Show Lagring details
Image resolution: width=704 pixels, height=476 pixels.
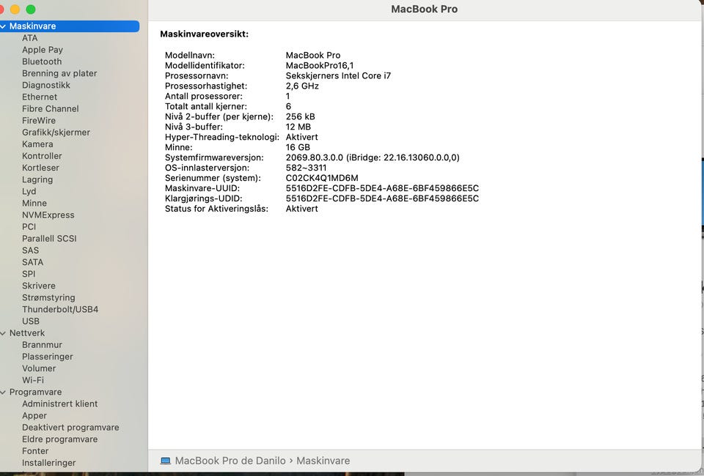pos(37,179)
